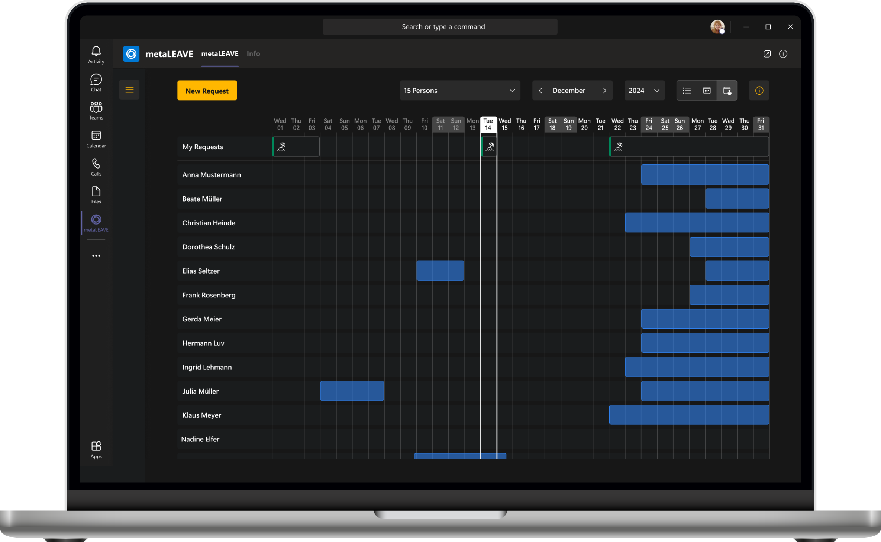The height and width of the screenshot is (542, 881).
Task: Click Hermann Luv's name
Action: coord(203,343)
